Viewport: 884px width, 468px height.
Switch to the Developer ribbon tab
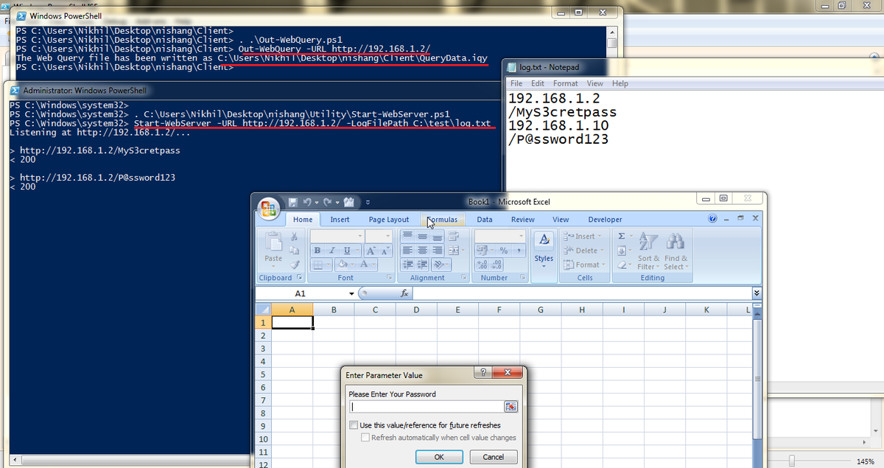pyautogui.click(x=605, y=220)
